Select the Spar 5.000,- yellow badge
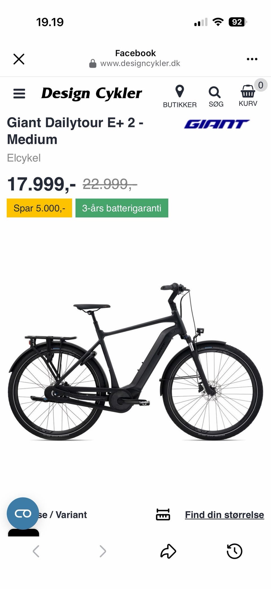 pos(39,208)
